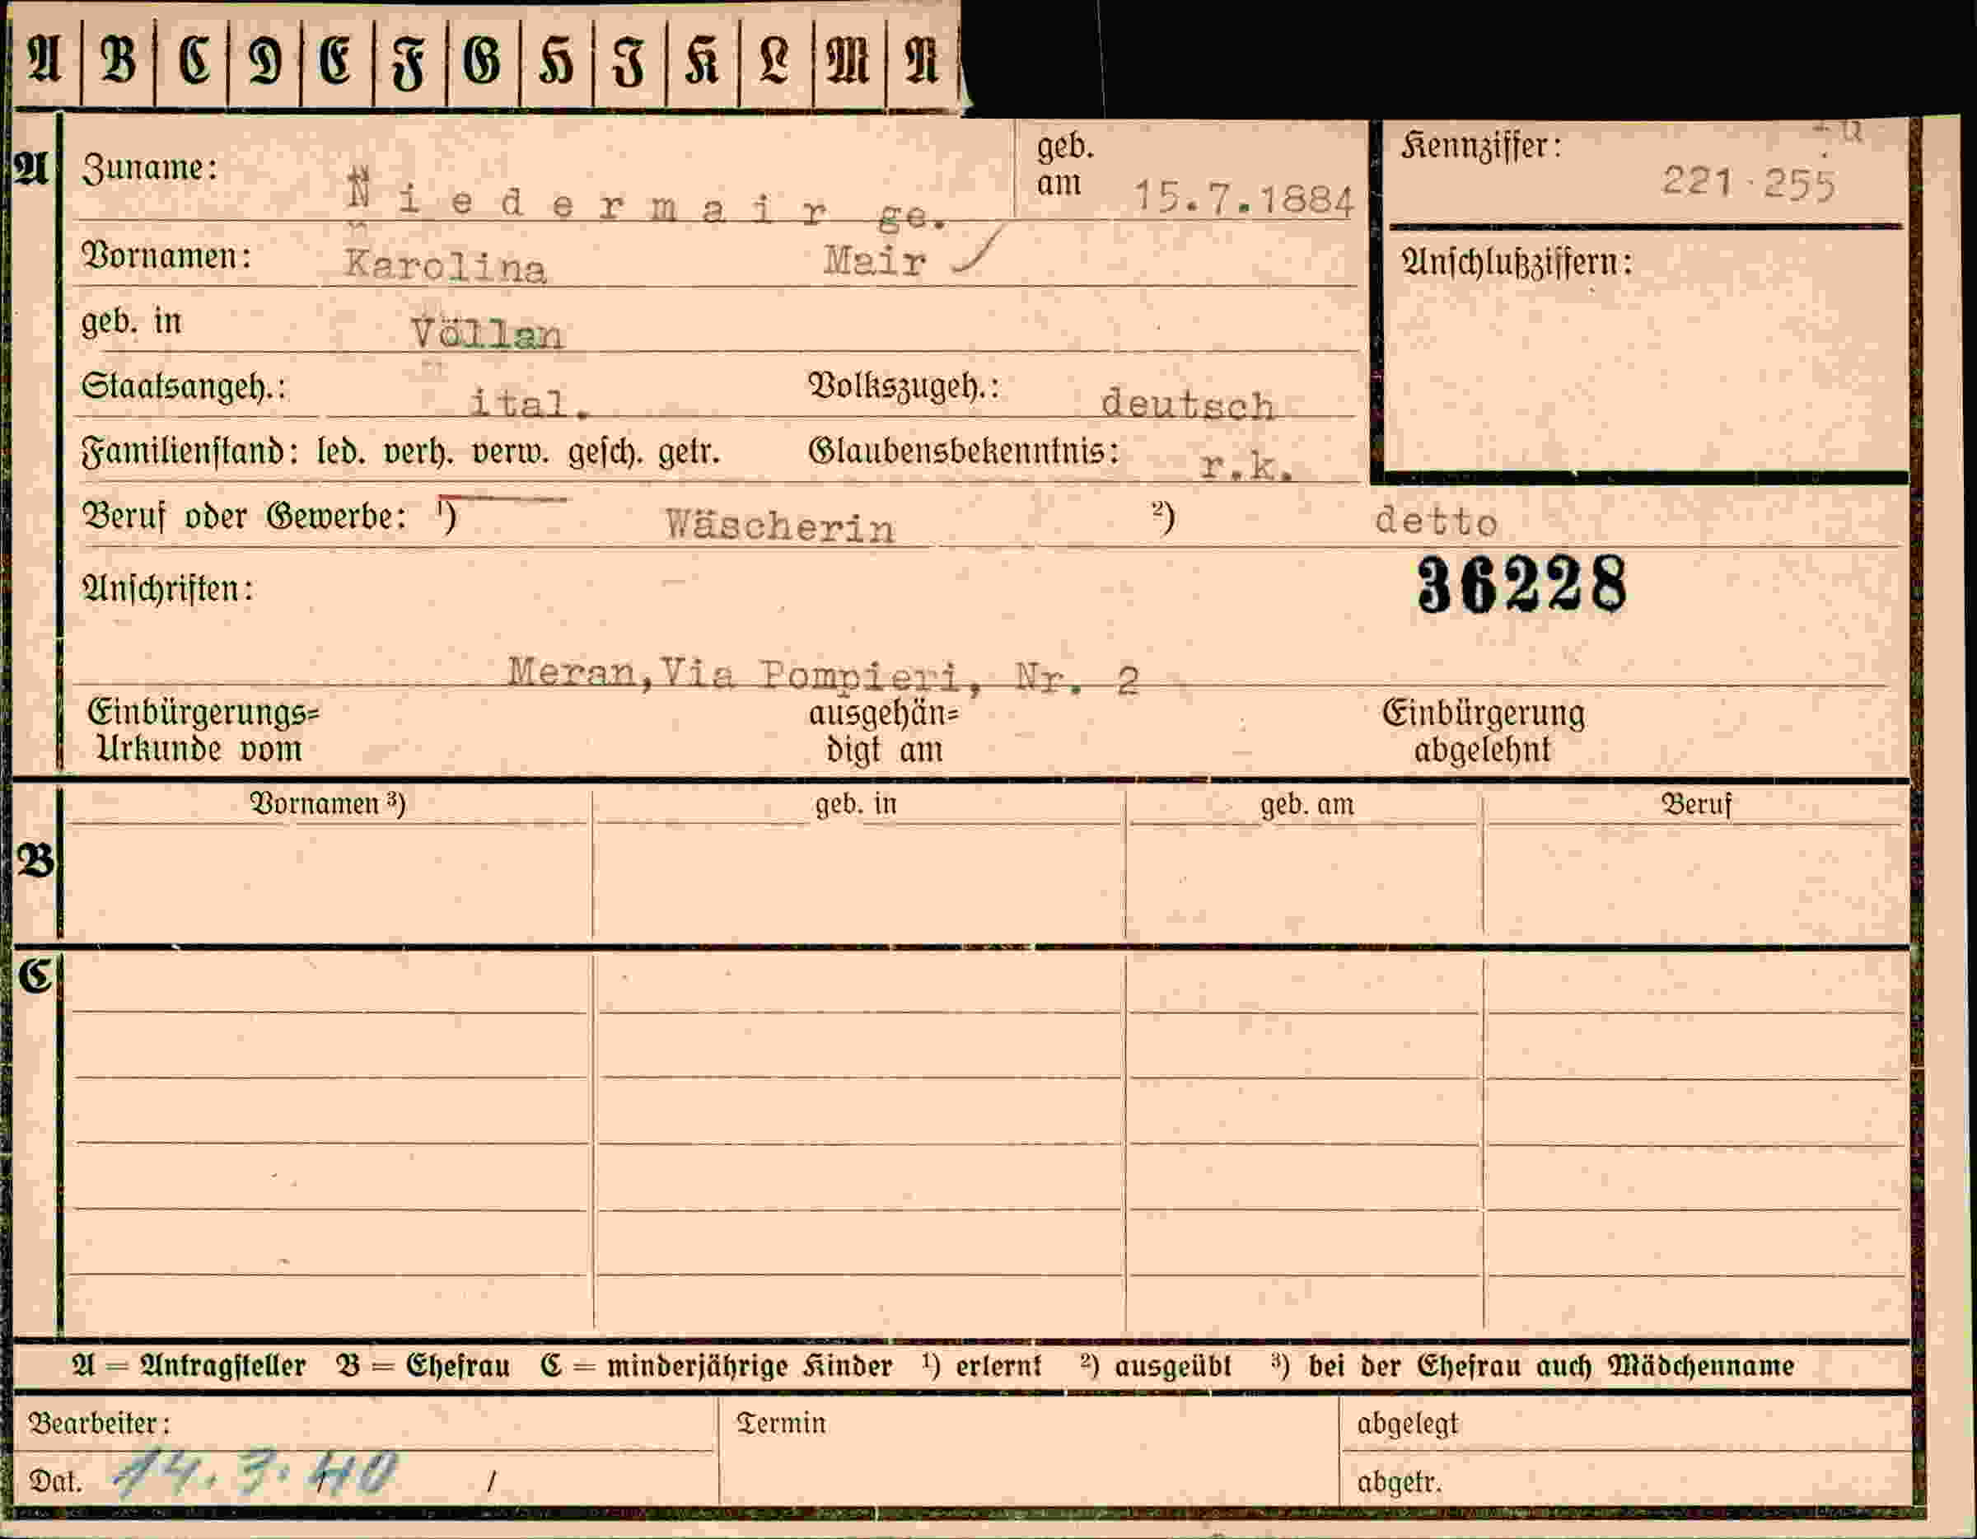The width and height of the screenshot is (1977, 1539).
Task: Click the Bearbeiter label
Action: tap(100, 1424)
